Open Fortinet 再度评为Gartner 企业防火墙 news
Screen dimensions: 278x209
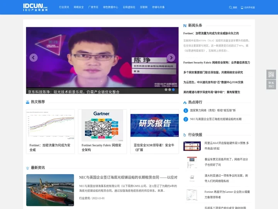[227, 194]
